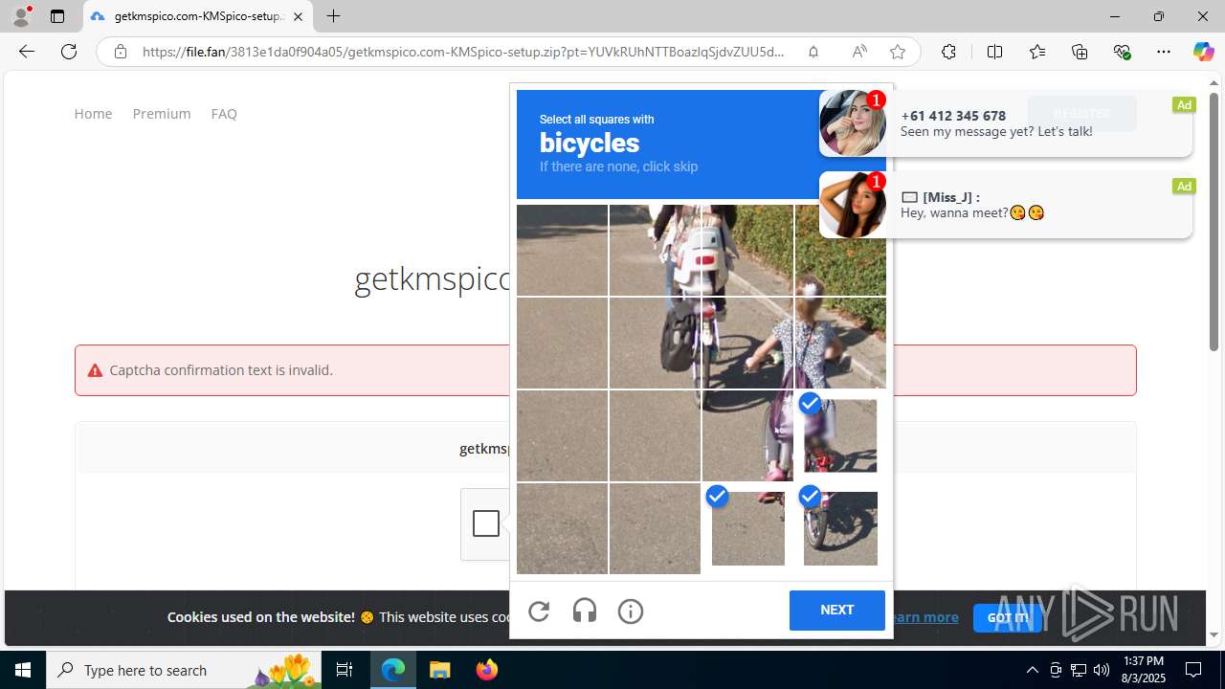This screenshot has width=1225, height=689.
Task: Open the browser profile avatar icon
Action: click(x=21, y=16)
